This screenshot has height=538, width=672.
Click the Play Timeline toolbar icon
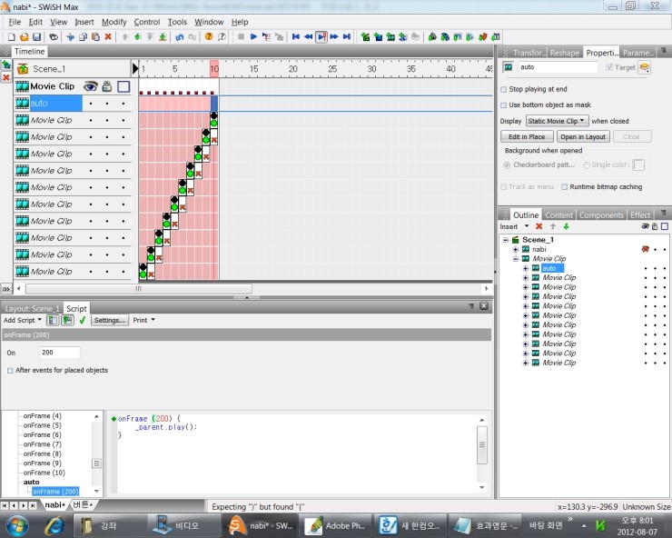pos(266,37)
